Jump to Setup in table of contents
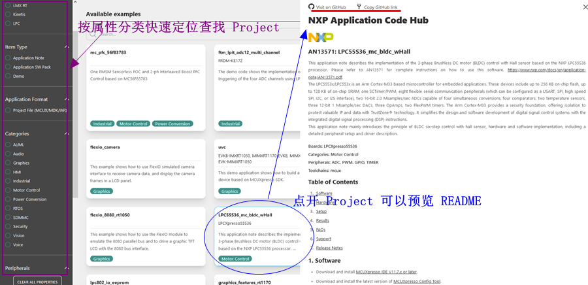 coord(321,212)
